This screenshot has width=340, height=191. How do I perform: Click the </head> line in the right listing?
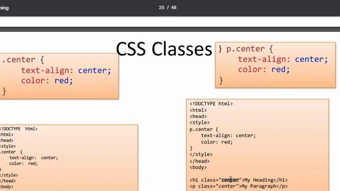coord(200,161)
